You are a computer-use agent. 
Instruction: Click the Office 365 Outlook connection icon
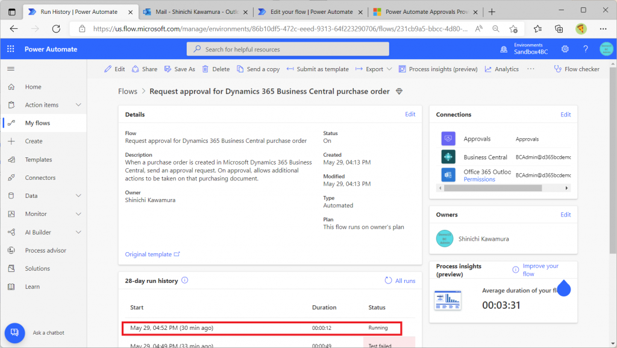tap(448, 175)
